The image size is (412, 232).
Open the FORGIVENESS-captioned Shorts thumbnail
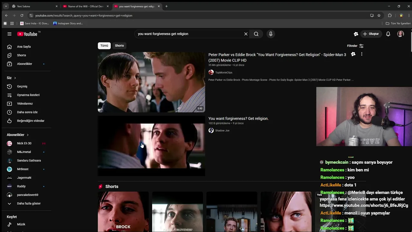coord(177,212)
